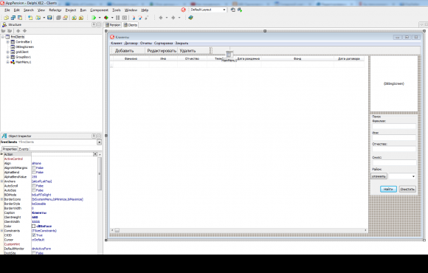The image size is (428, 273).
Task: Toggle the AlignWithMargins checkbox
Action: pyautogui.click(x=34, y=168)
